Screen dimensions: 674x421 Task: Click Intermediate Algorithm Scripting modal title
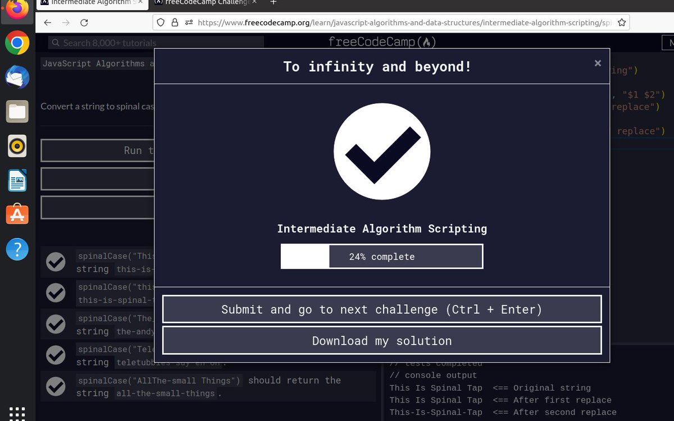coord(382,228)
